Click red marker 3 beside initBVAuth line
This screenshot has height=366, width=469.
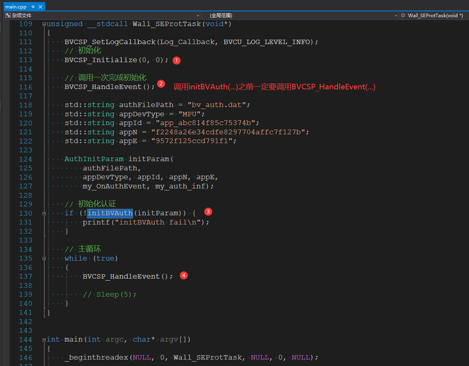pos(208,211)
